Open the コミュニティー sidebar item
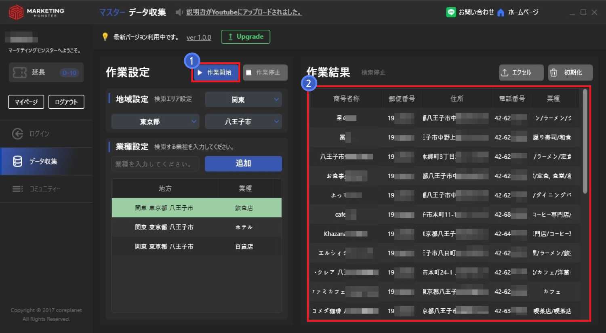 46,189
